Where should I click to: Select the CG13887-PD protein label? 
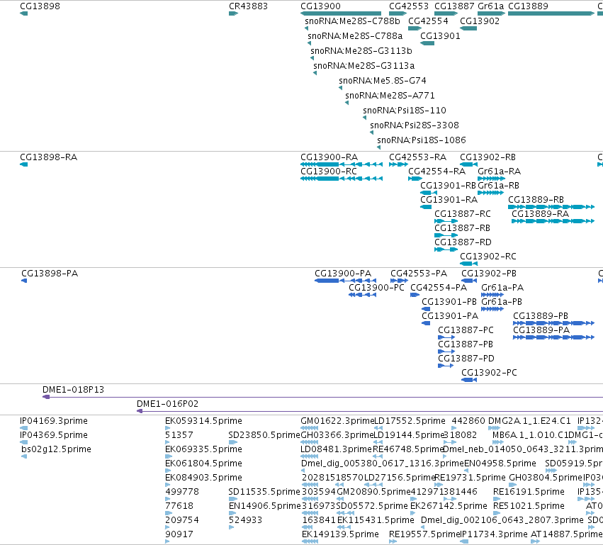[x=466, y=359]
